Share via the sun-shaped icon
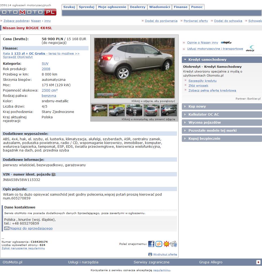Screen dimensions: 262x277 [166, 244]
